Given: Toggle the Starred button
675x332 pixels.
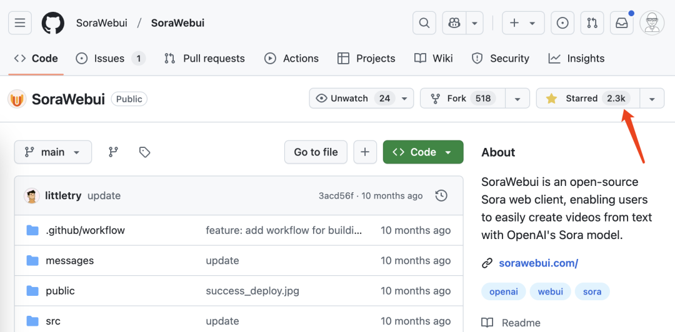Looking at the screenshot, I should [587, 99].
